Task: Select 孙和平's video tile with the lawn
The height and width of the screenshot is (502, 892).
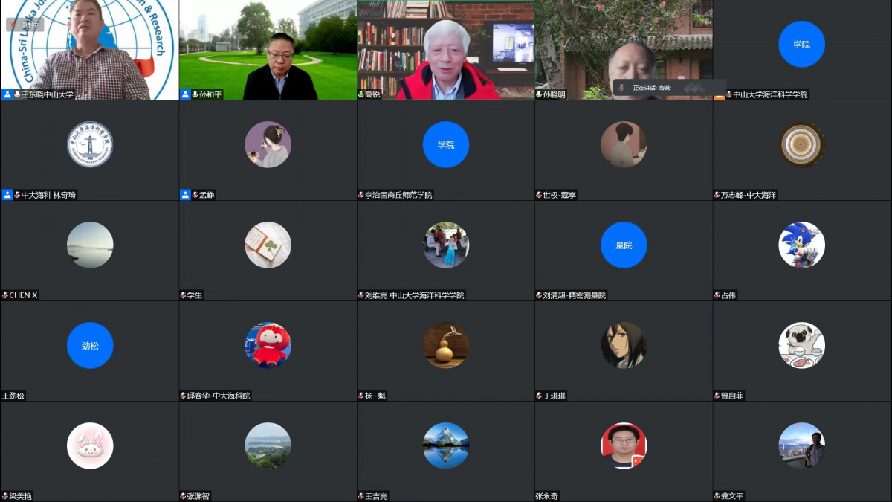Action: tap(268, 49)
